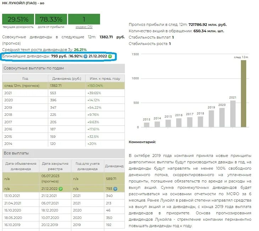The width and height of the screenshot is (259, 231).
Task: Click announcement date 15.10.2020
Action: click(x=12, y=210)
